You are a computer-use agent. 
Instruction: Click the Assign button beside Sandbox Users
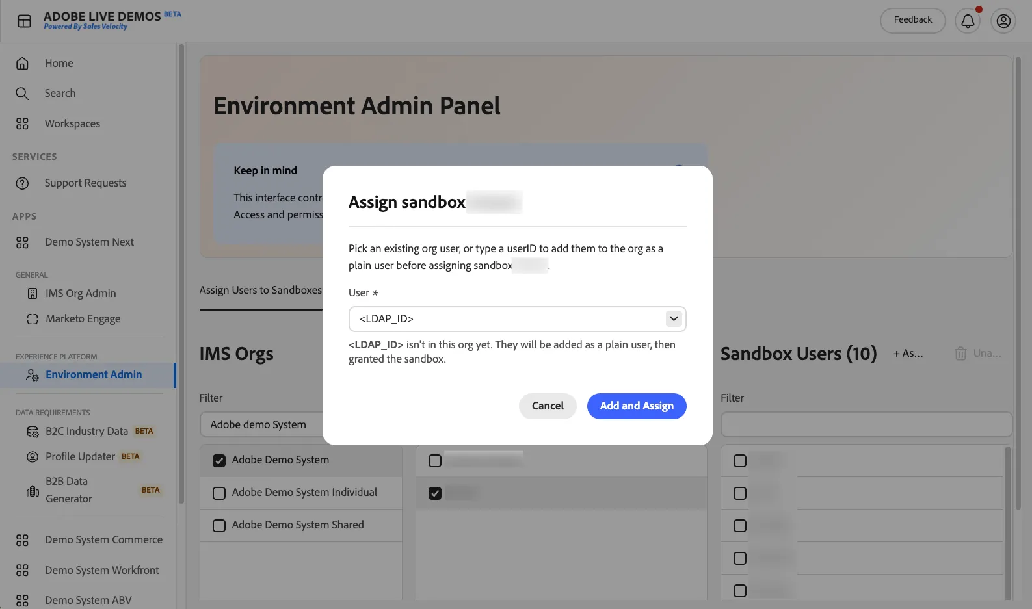908,354
